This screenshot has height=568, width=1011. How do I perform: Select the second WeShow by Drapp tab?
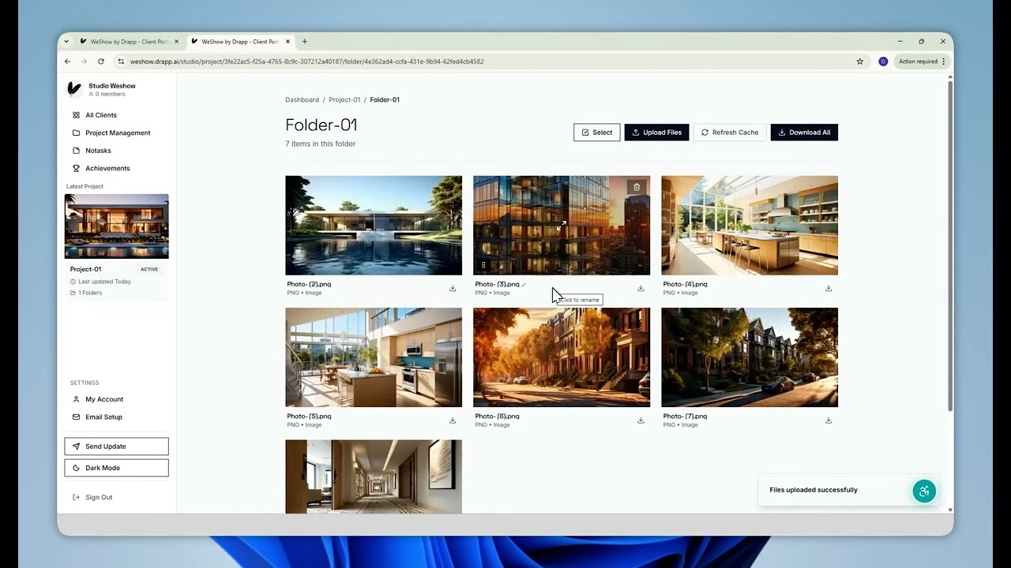[240, 42]
